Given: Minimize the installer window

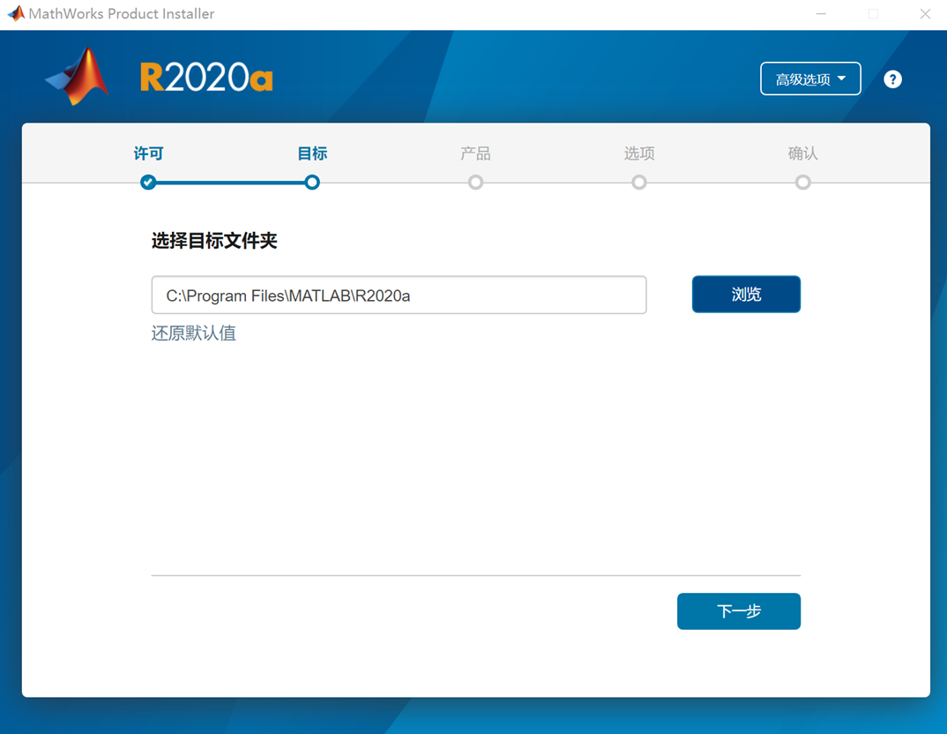Looking at the screenshot, I should (821, 14).
